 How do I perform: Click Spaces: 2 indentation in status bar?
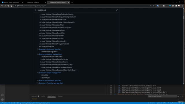(x=159, y=103)
